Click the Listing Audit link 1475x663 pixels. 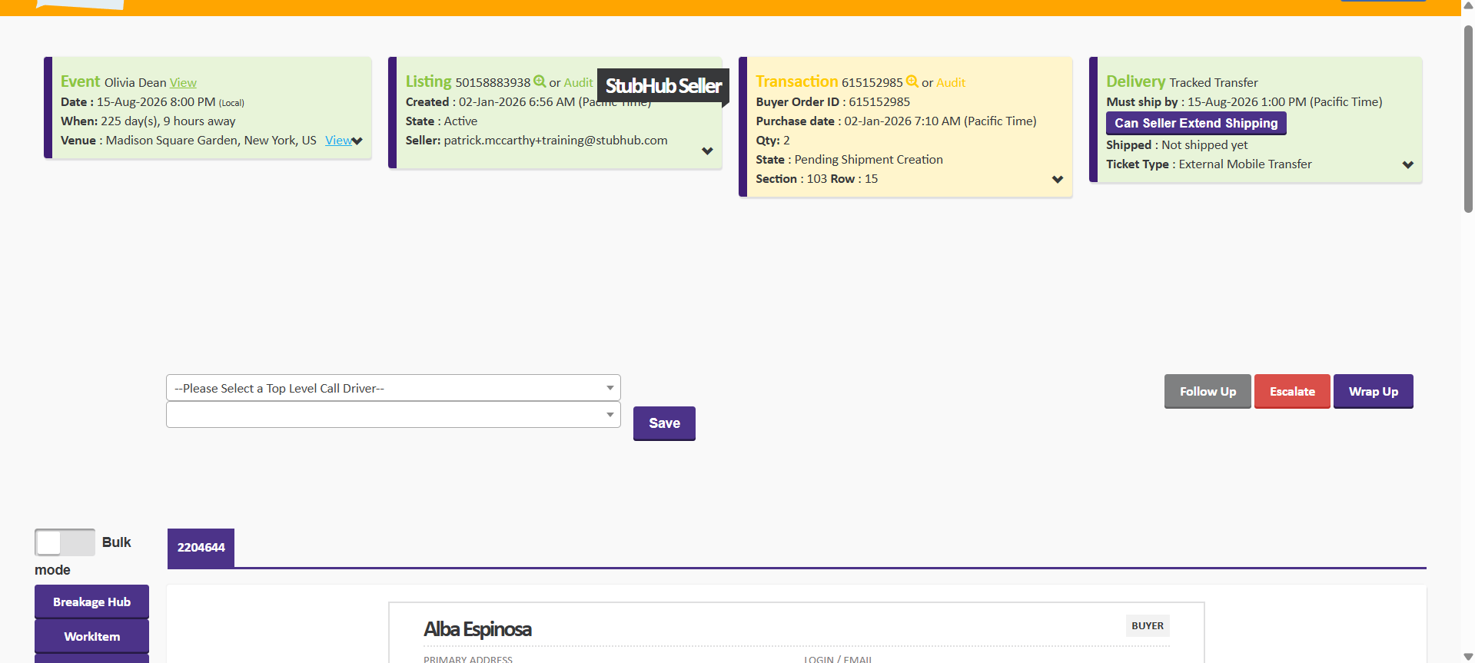pos(578,83)
